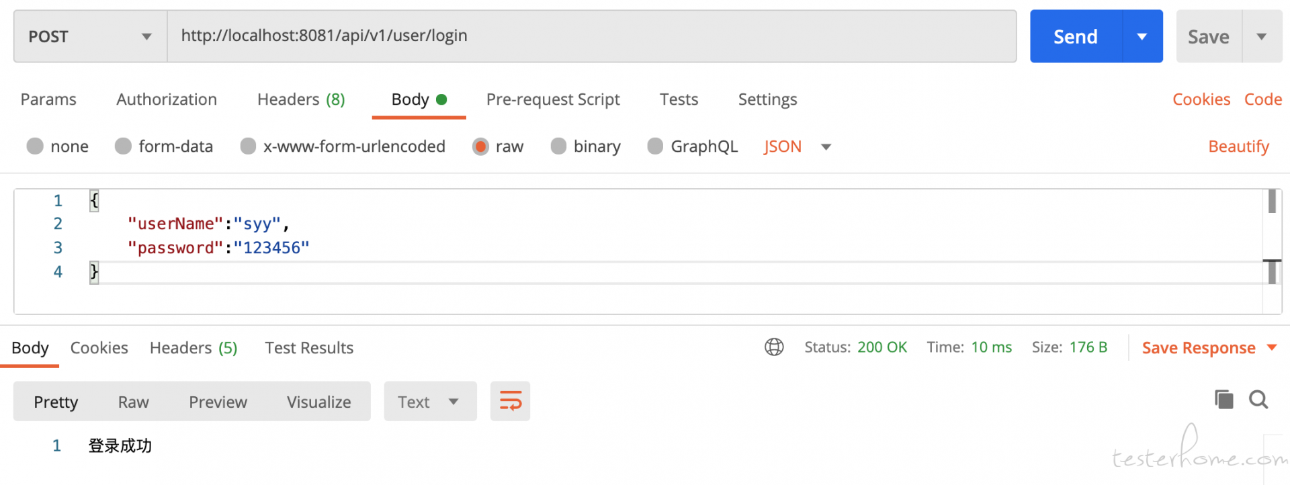Open the Pre-request Script tab
This screenshot has width=1290, height=485.
[x=553, y=99]
